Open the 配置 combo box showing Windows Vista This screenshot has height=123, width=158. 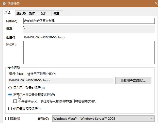tap(102, 118)
